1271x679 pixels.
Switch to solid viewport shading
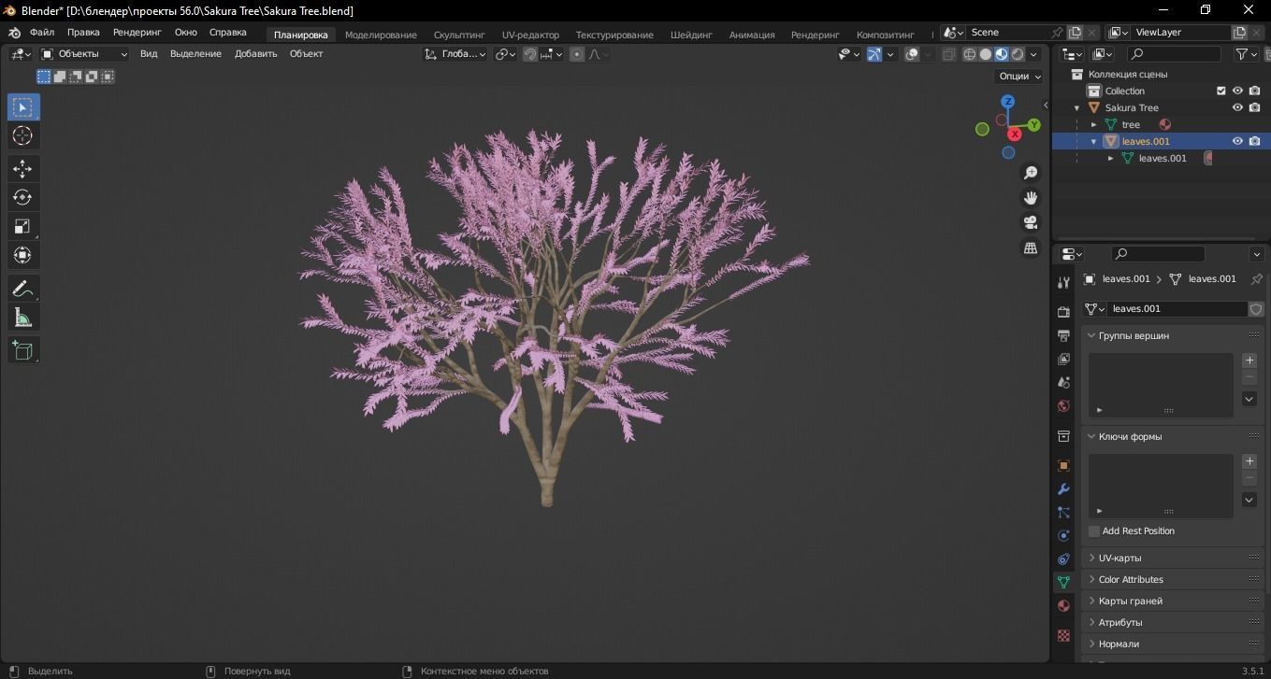coord(986,54)
